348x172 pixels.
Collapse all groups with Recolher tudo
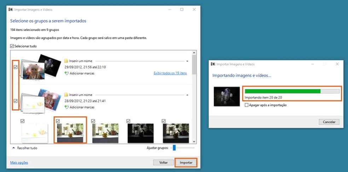click(x=24, y=148)
